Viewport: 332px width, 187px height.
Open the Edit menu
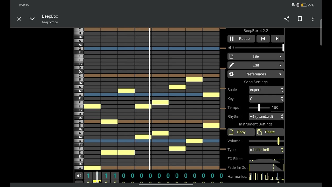coord(256,65)
